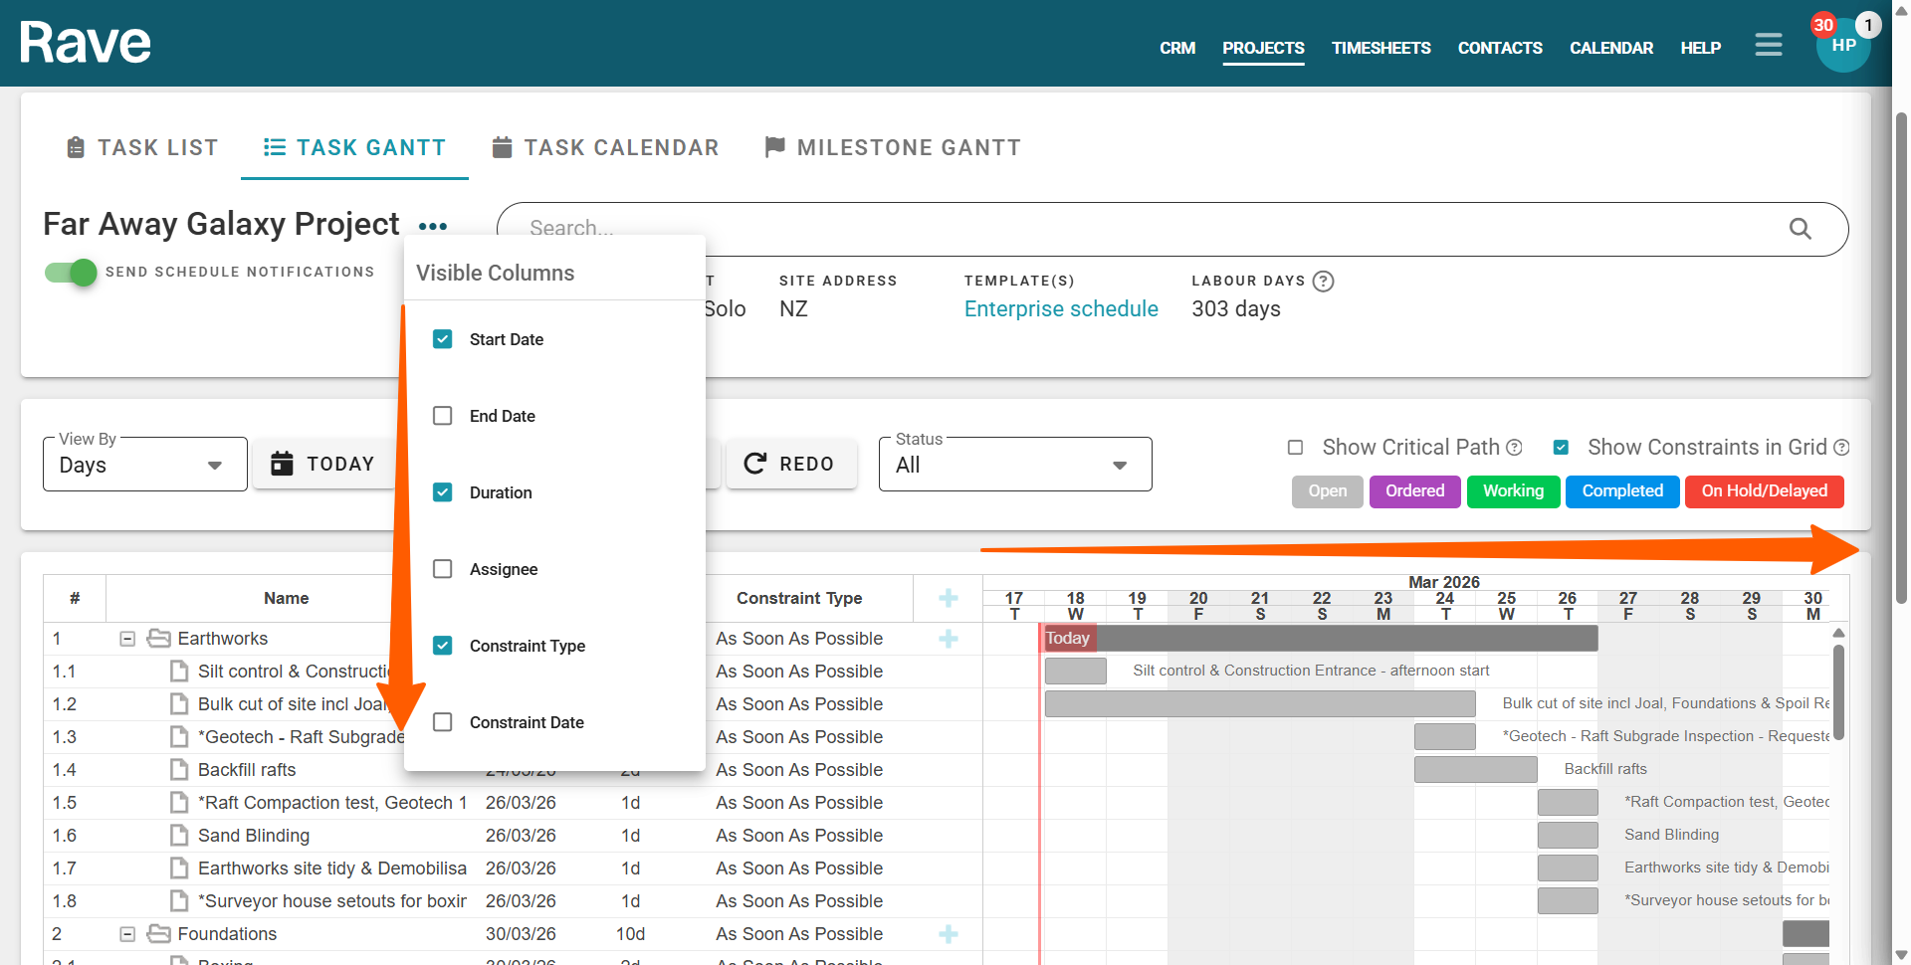Open the Status filter dropdown
The height and width of the screenshot is (965, 1911).
tap(1014, 465)
